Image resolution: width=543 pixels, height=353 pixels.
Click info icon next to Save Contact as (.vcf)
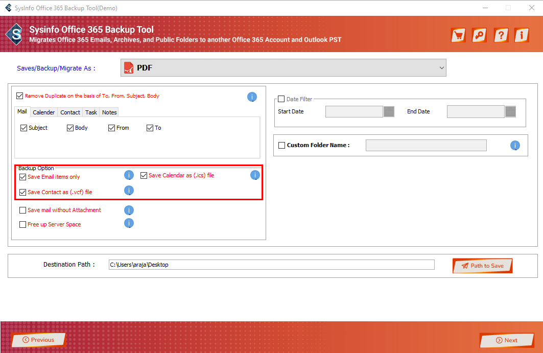click(129, 191)
